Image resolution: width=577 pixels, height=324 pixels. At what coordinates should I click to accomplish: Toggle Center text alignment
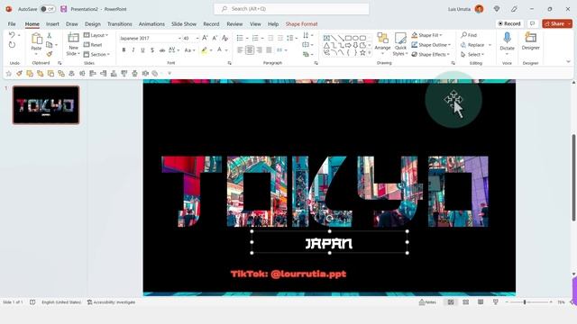(250, 50)
